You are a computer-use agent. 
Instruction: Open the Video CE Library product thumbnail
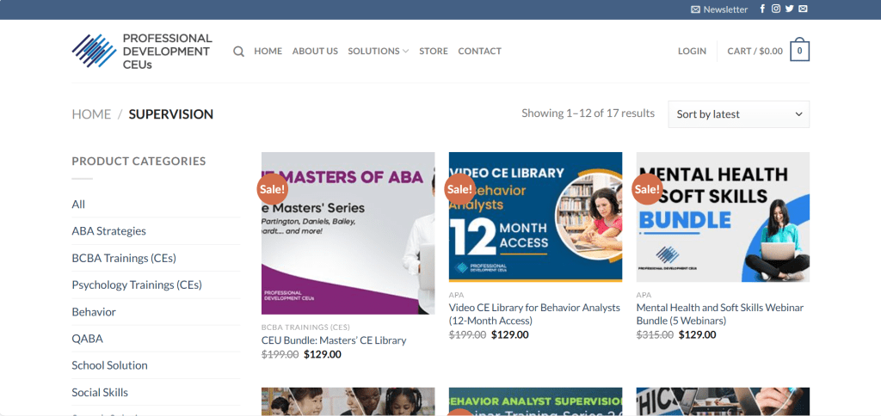click(x=535, y=217)
